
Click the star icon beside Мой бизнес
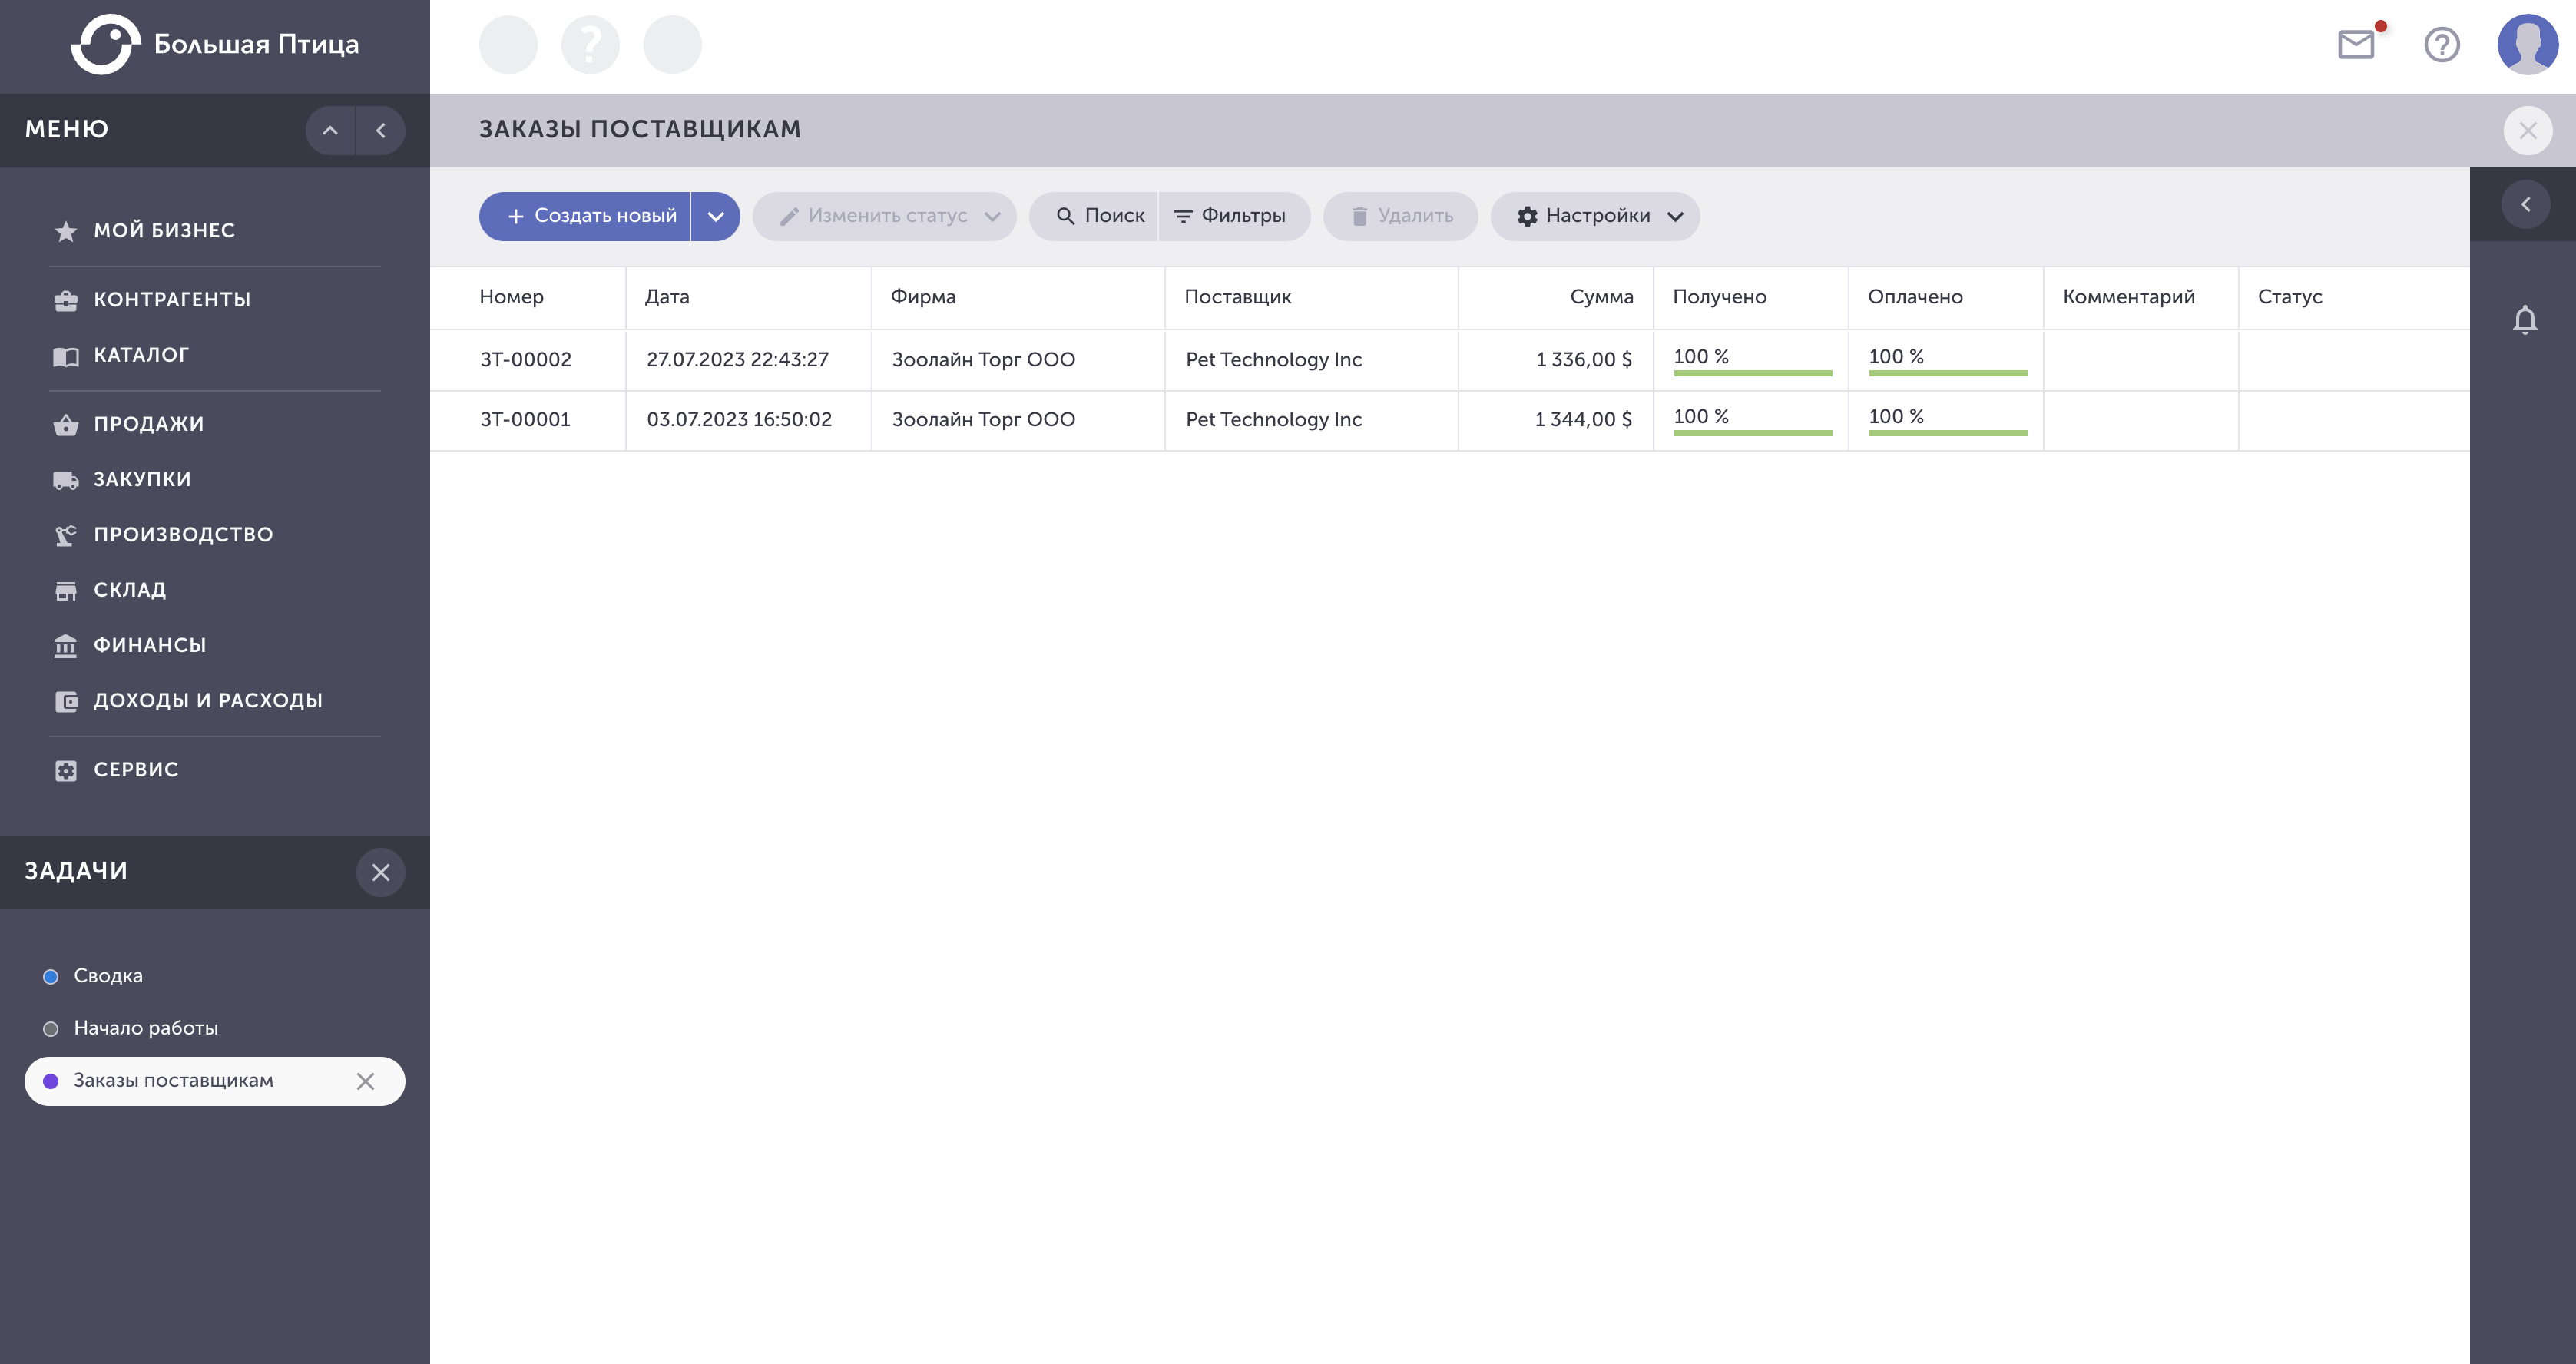coord(66,232)
